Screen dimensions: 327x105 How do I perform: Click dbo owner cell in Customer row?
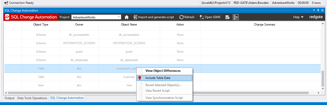click(79, 77)
